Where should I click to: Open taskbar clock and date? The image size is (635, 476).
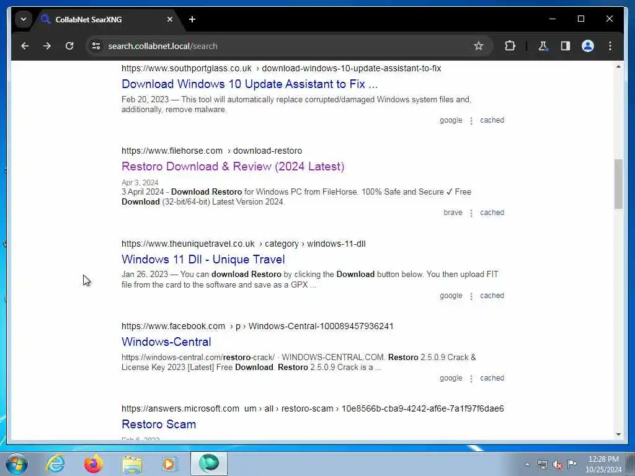[603, 464]
